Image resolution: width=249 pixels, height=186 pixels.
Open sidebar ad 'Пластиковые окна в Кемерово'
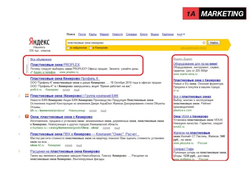tap(197, 80)
